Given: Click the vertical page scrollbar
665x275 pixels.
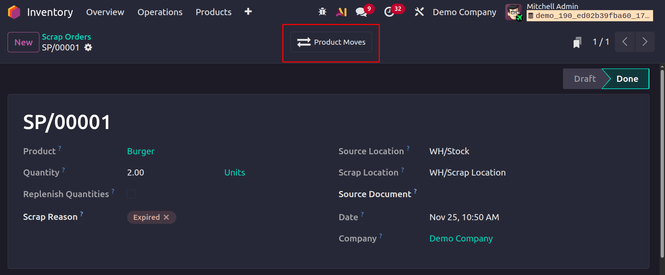Looking at the screenshot, I should click(x=662, y=164).
